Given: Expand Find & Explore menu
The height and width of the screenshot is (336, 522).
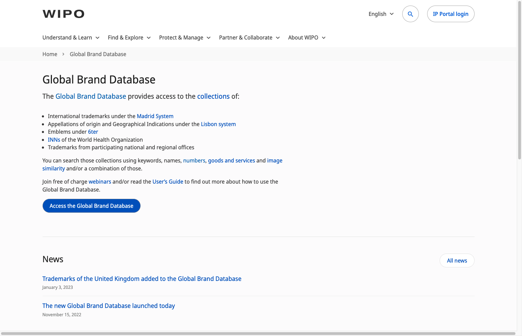Looking at the screenshot, I should 129,37.
